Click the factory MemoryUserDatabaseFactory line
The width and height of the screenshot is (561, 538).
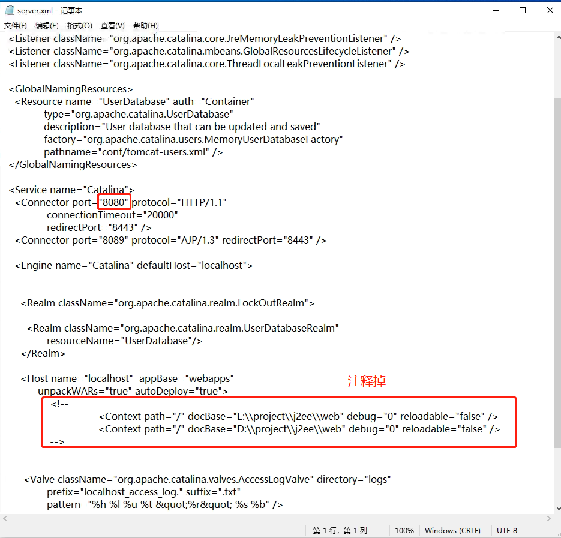[x=193, y=139]
